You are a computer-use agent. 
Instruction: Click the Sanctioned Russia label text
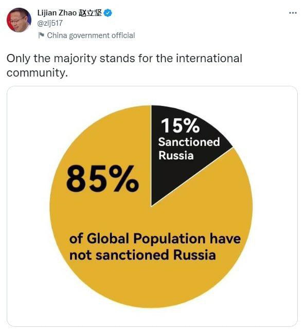point(189,149)
